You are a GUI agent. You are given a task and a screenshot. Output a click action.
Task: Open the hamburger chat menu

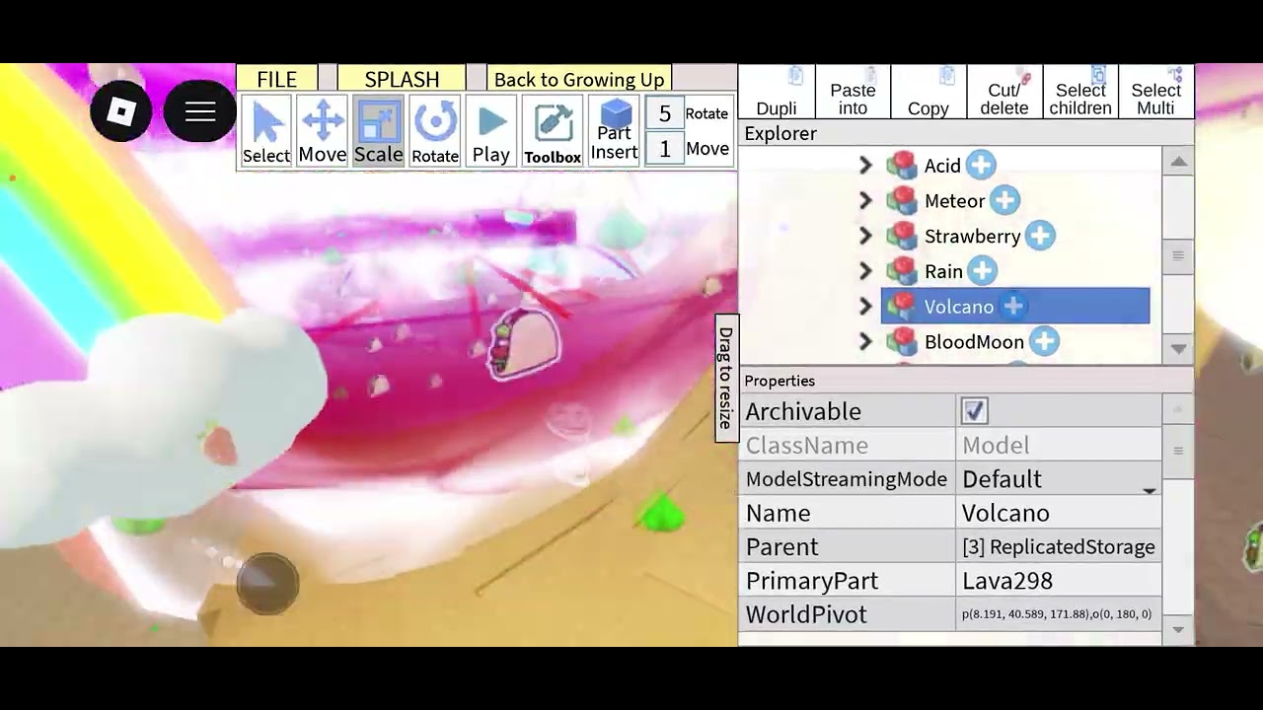[200, 112]
